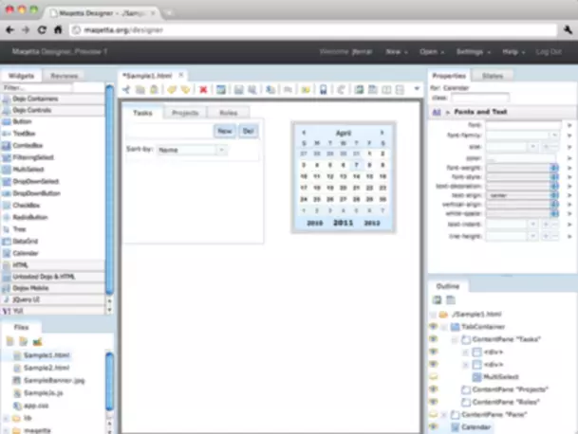Screen dimensions: 578x434
Task: Click the red delete icon in editor toolbar
Action: tap(203, 90)
